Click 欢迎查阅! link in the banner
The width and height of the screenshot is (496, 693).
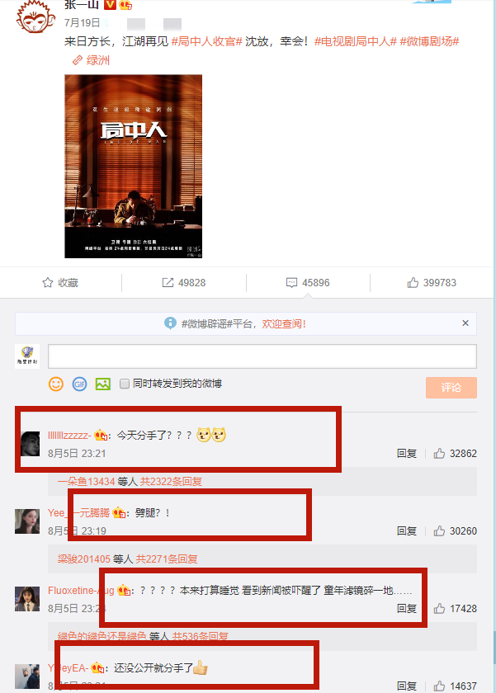coord(284,323)
